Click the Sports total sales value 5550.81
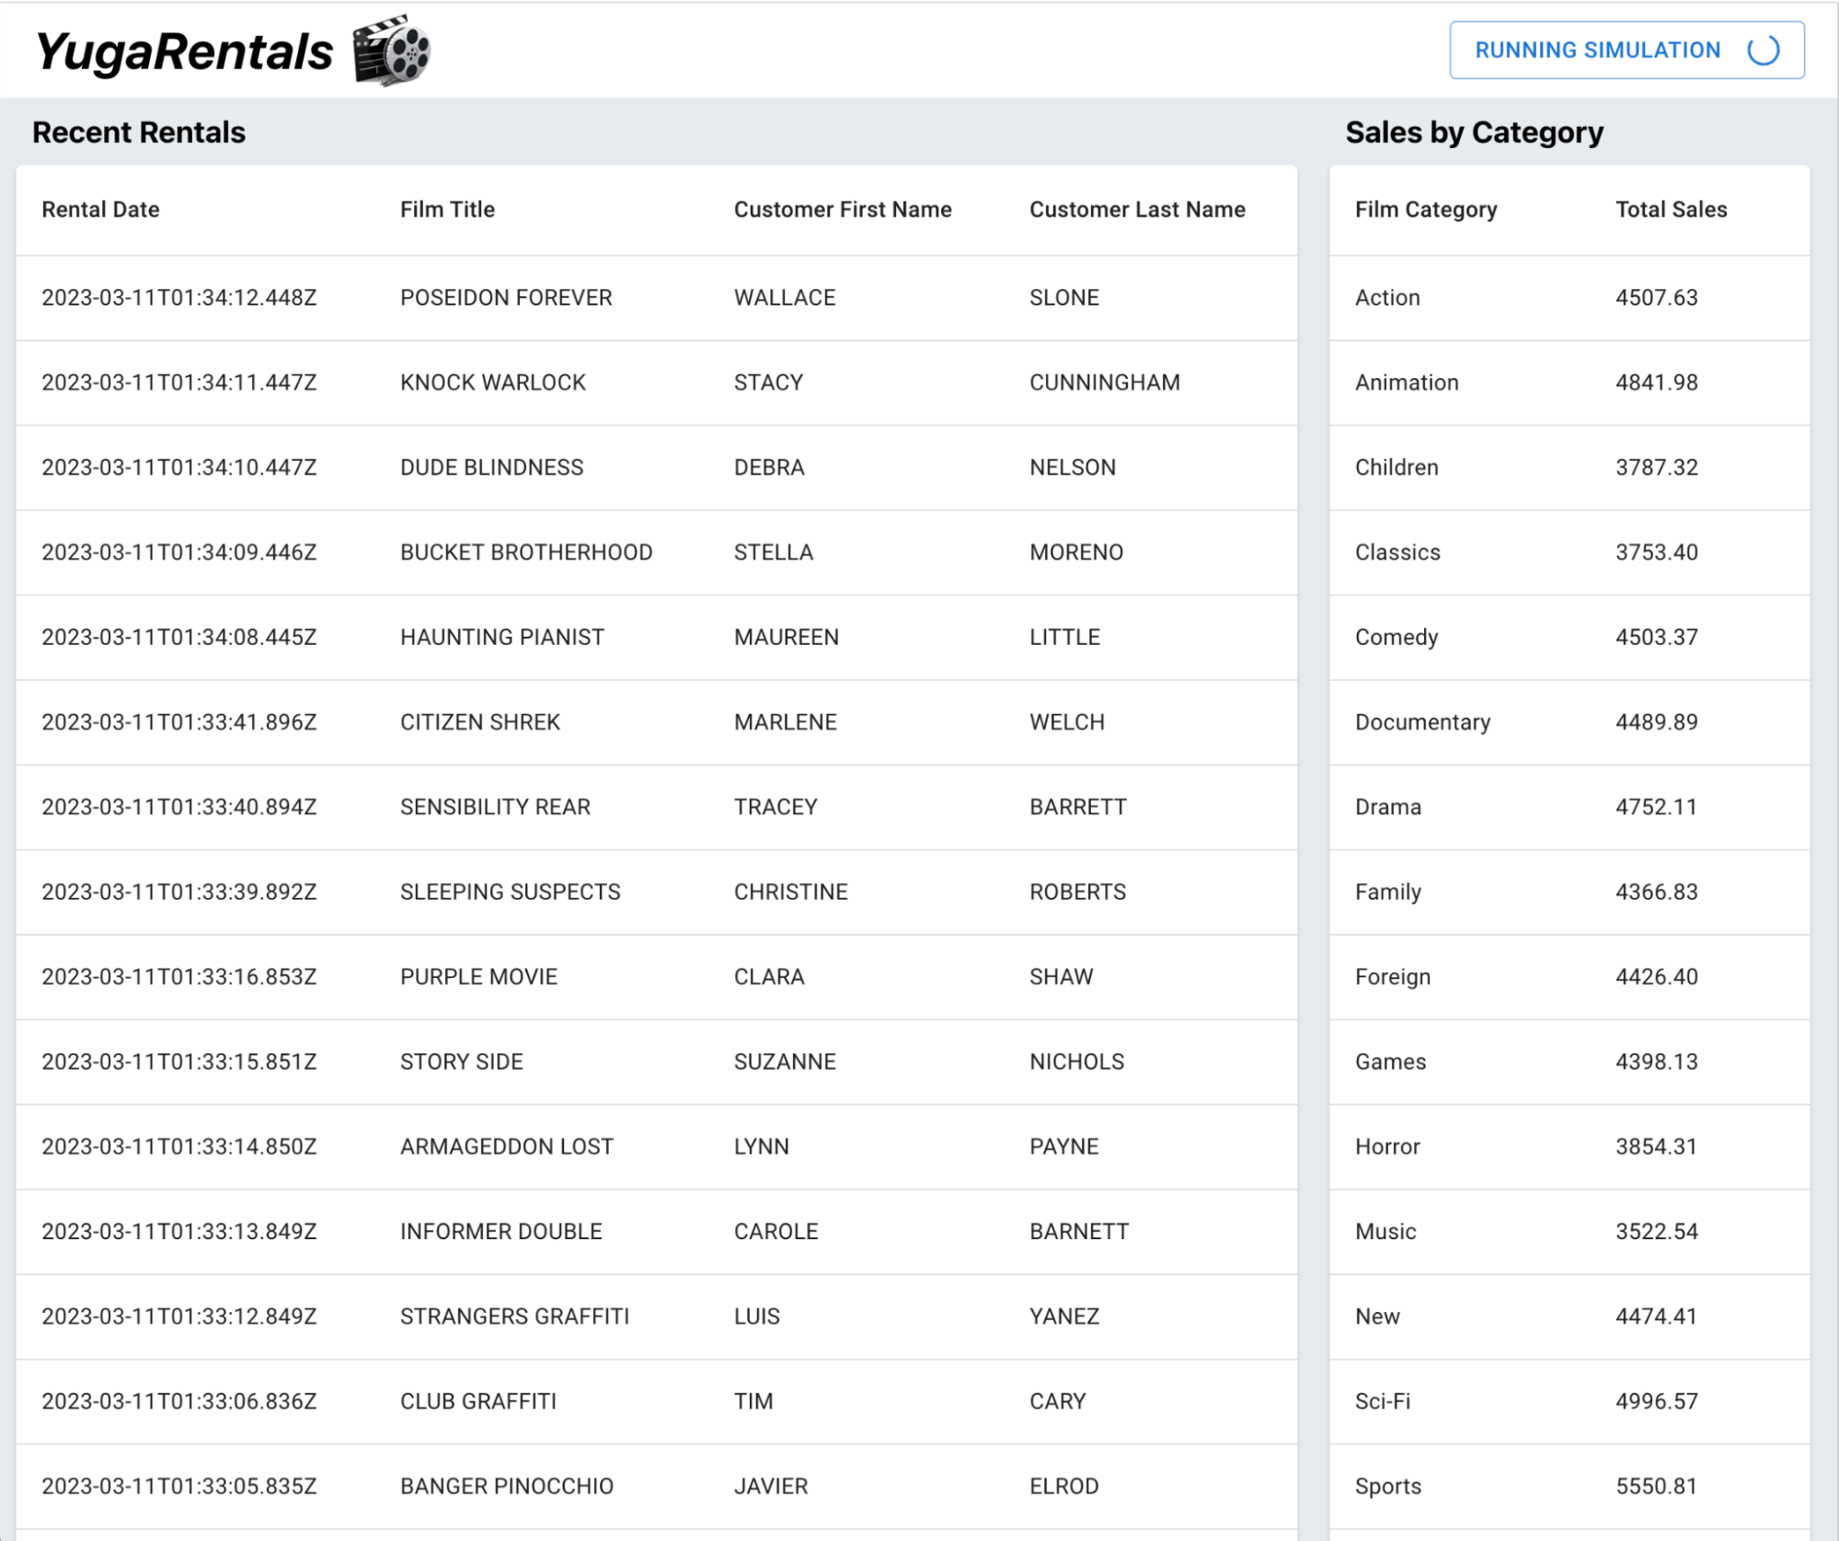Screen dimensions: 1839x1541 (1656, 1485)
